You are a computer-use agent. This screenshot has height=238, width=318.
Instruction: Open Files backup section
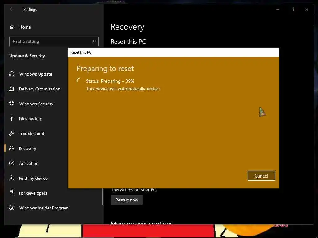(31, 119)
